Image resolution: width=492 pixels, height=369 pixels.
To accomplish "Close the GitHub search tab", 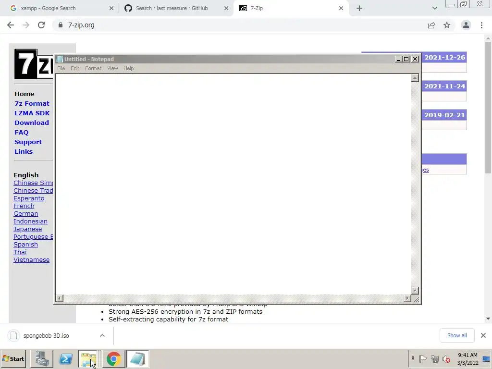I will tap(226, 8).
